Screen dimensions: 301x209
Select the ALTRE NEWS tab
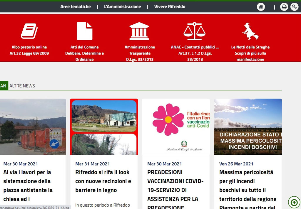(22, 86)
